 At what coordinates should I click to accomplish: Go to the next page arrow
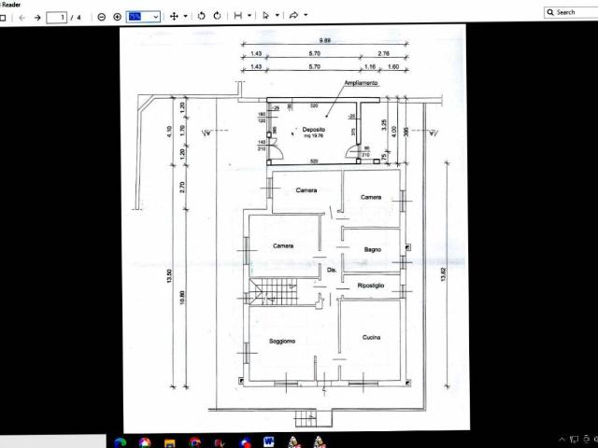[x=37, y=17]
